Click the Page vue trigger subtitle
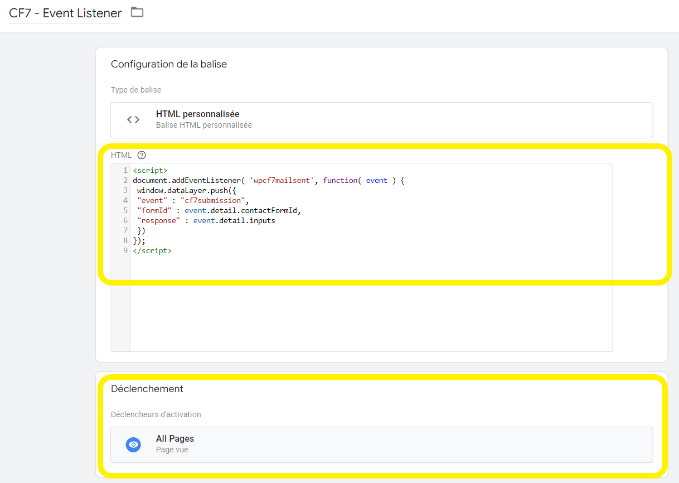 [x=172, y=450]
